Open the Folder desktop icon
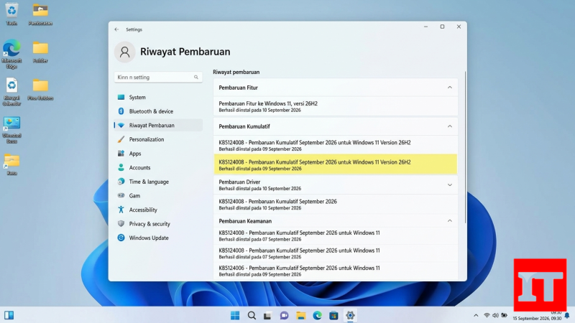Screen dimensions: 575x323 coord(40,52)
